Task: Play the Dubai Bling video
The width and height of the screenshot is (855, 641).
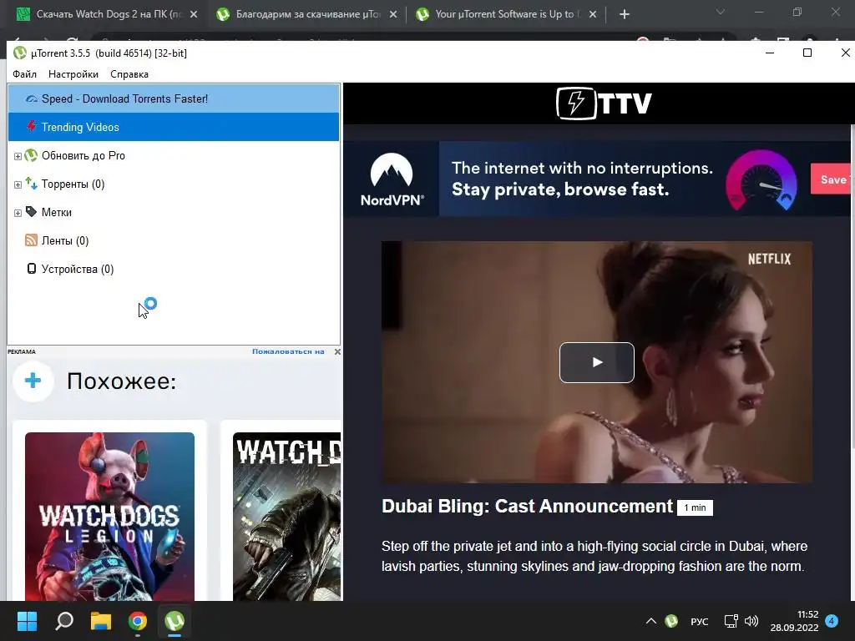Action: (596, 362)
